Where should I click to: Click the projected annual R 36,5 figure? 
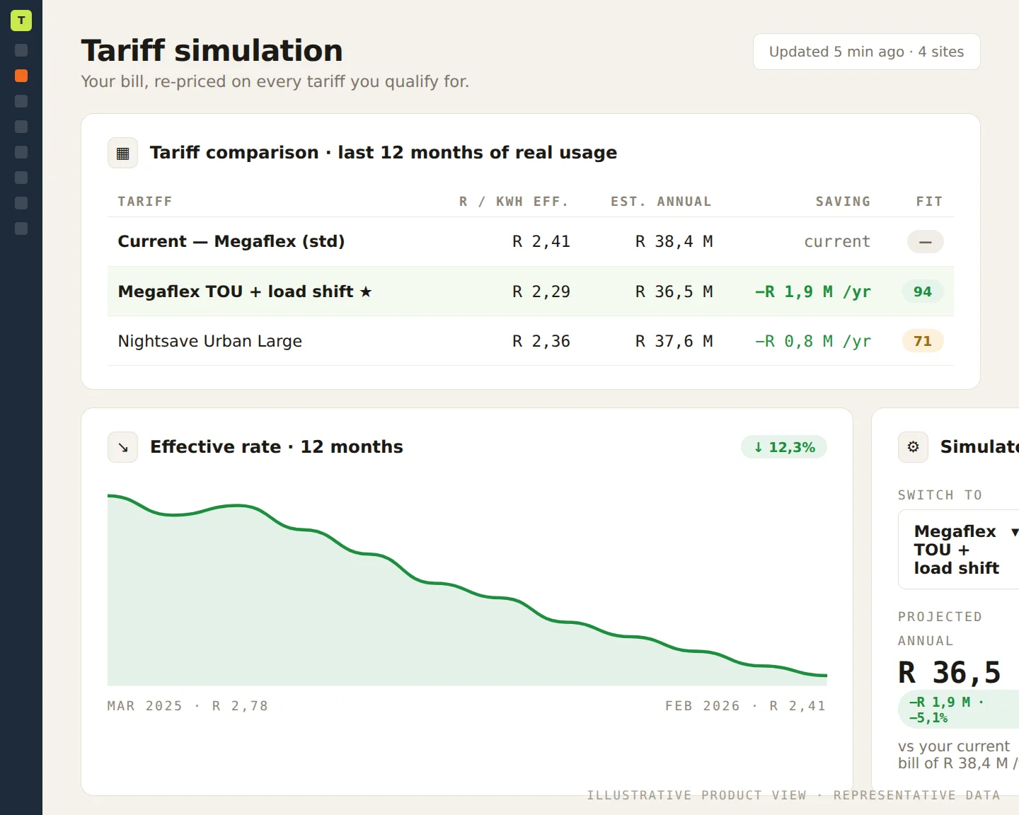(950, 672)
